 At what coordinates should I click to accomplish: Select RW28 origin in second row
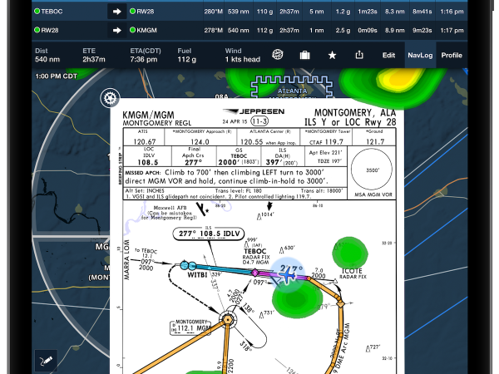point(46,30)
